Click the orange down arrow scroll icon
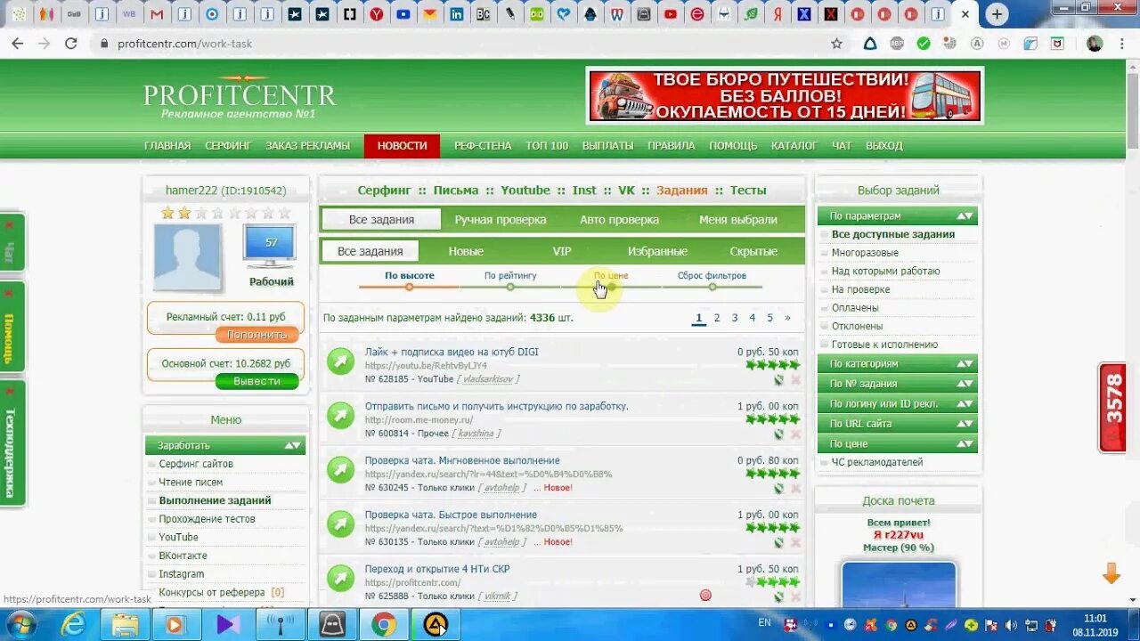The height and width of the screenshot is (641, 1140). (x=1111, y=574)
